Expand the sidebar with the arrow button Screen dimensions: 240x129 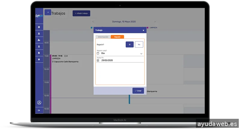tap(48, 12)
